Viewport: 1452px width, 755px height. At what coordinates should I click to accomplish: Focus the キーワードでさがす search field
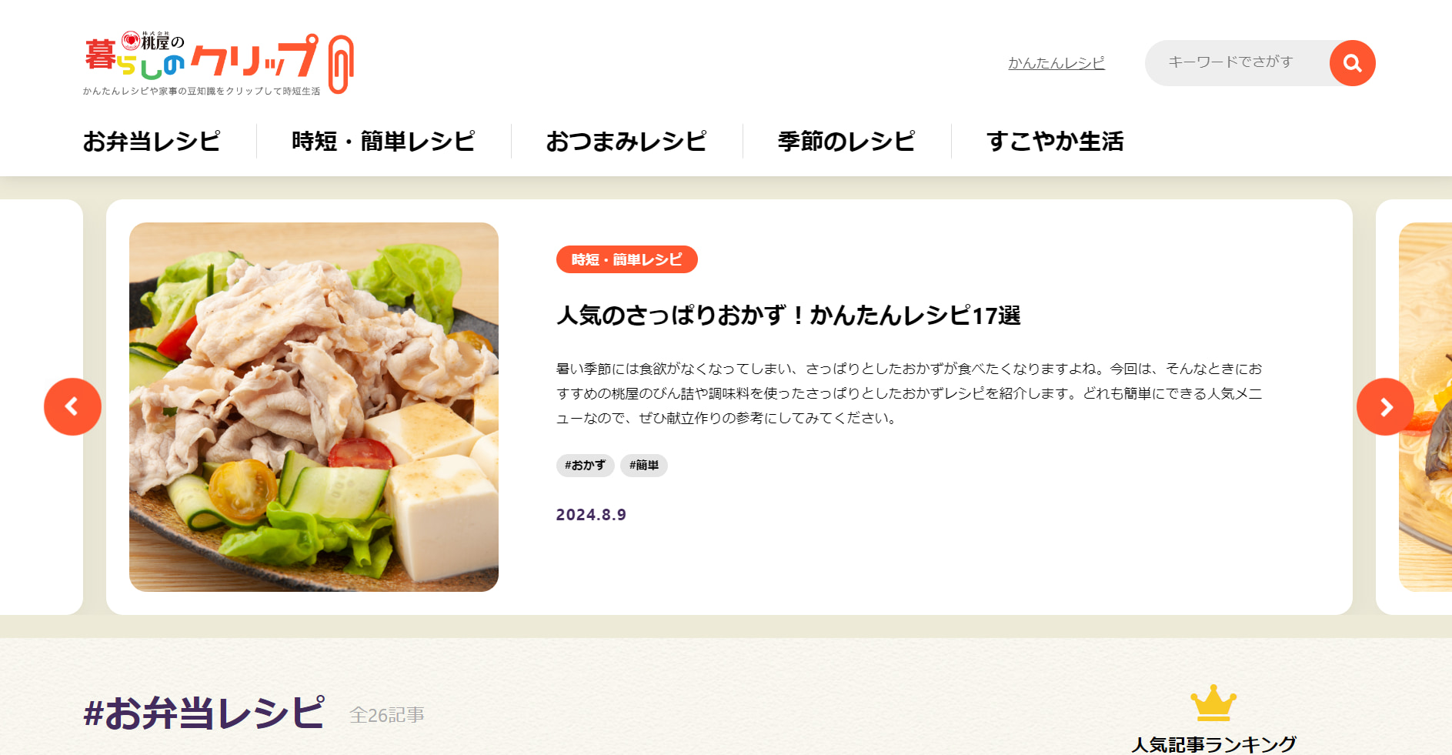tap(1237, 63)
